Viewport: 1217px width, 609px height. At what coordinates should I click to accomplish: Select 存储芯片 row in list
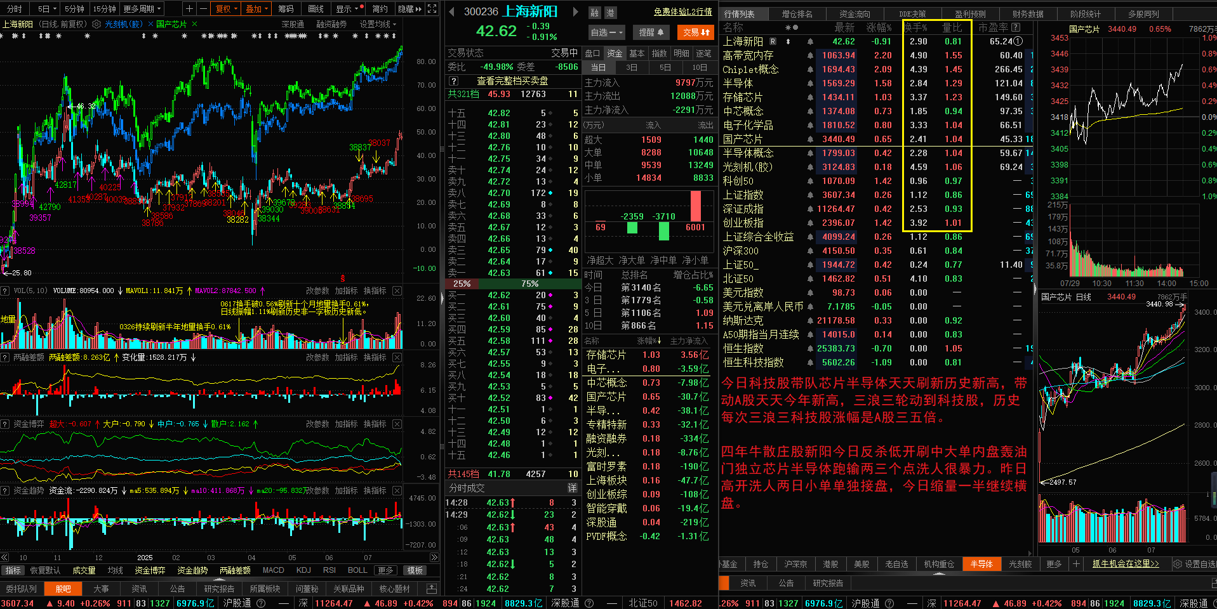[x=876, y=98]
